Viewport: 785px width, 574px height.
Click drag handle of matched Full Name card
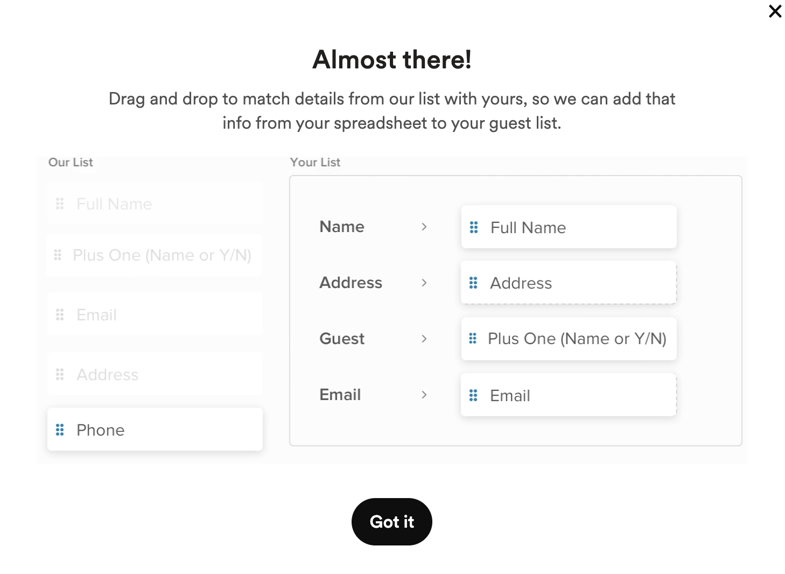tap(474, 227)
